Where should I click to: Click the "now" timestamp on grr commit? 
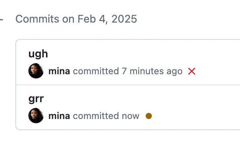click(x=131, y=116)
